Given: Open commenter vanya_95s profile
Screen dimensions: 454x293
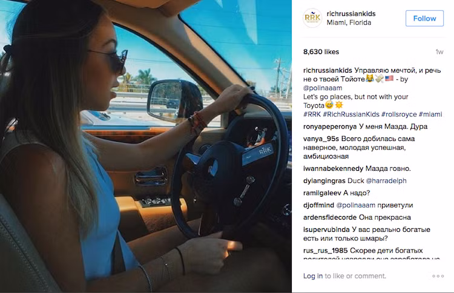Looking at the screenshot, I should (x=321, y=139).
